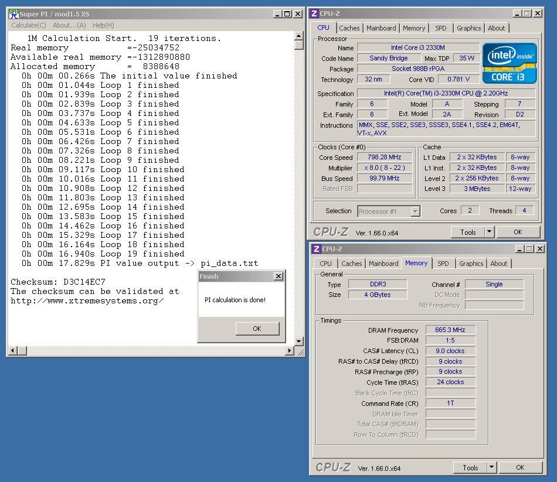Maximize the Super PI window
Screen dimensions: 557x482
click(x=287, y=14)
